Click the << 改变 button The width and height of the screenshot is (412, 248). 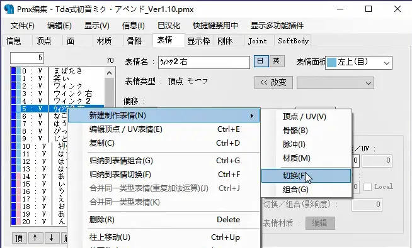pyautogui.click(x=273, y=83)
